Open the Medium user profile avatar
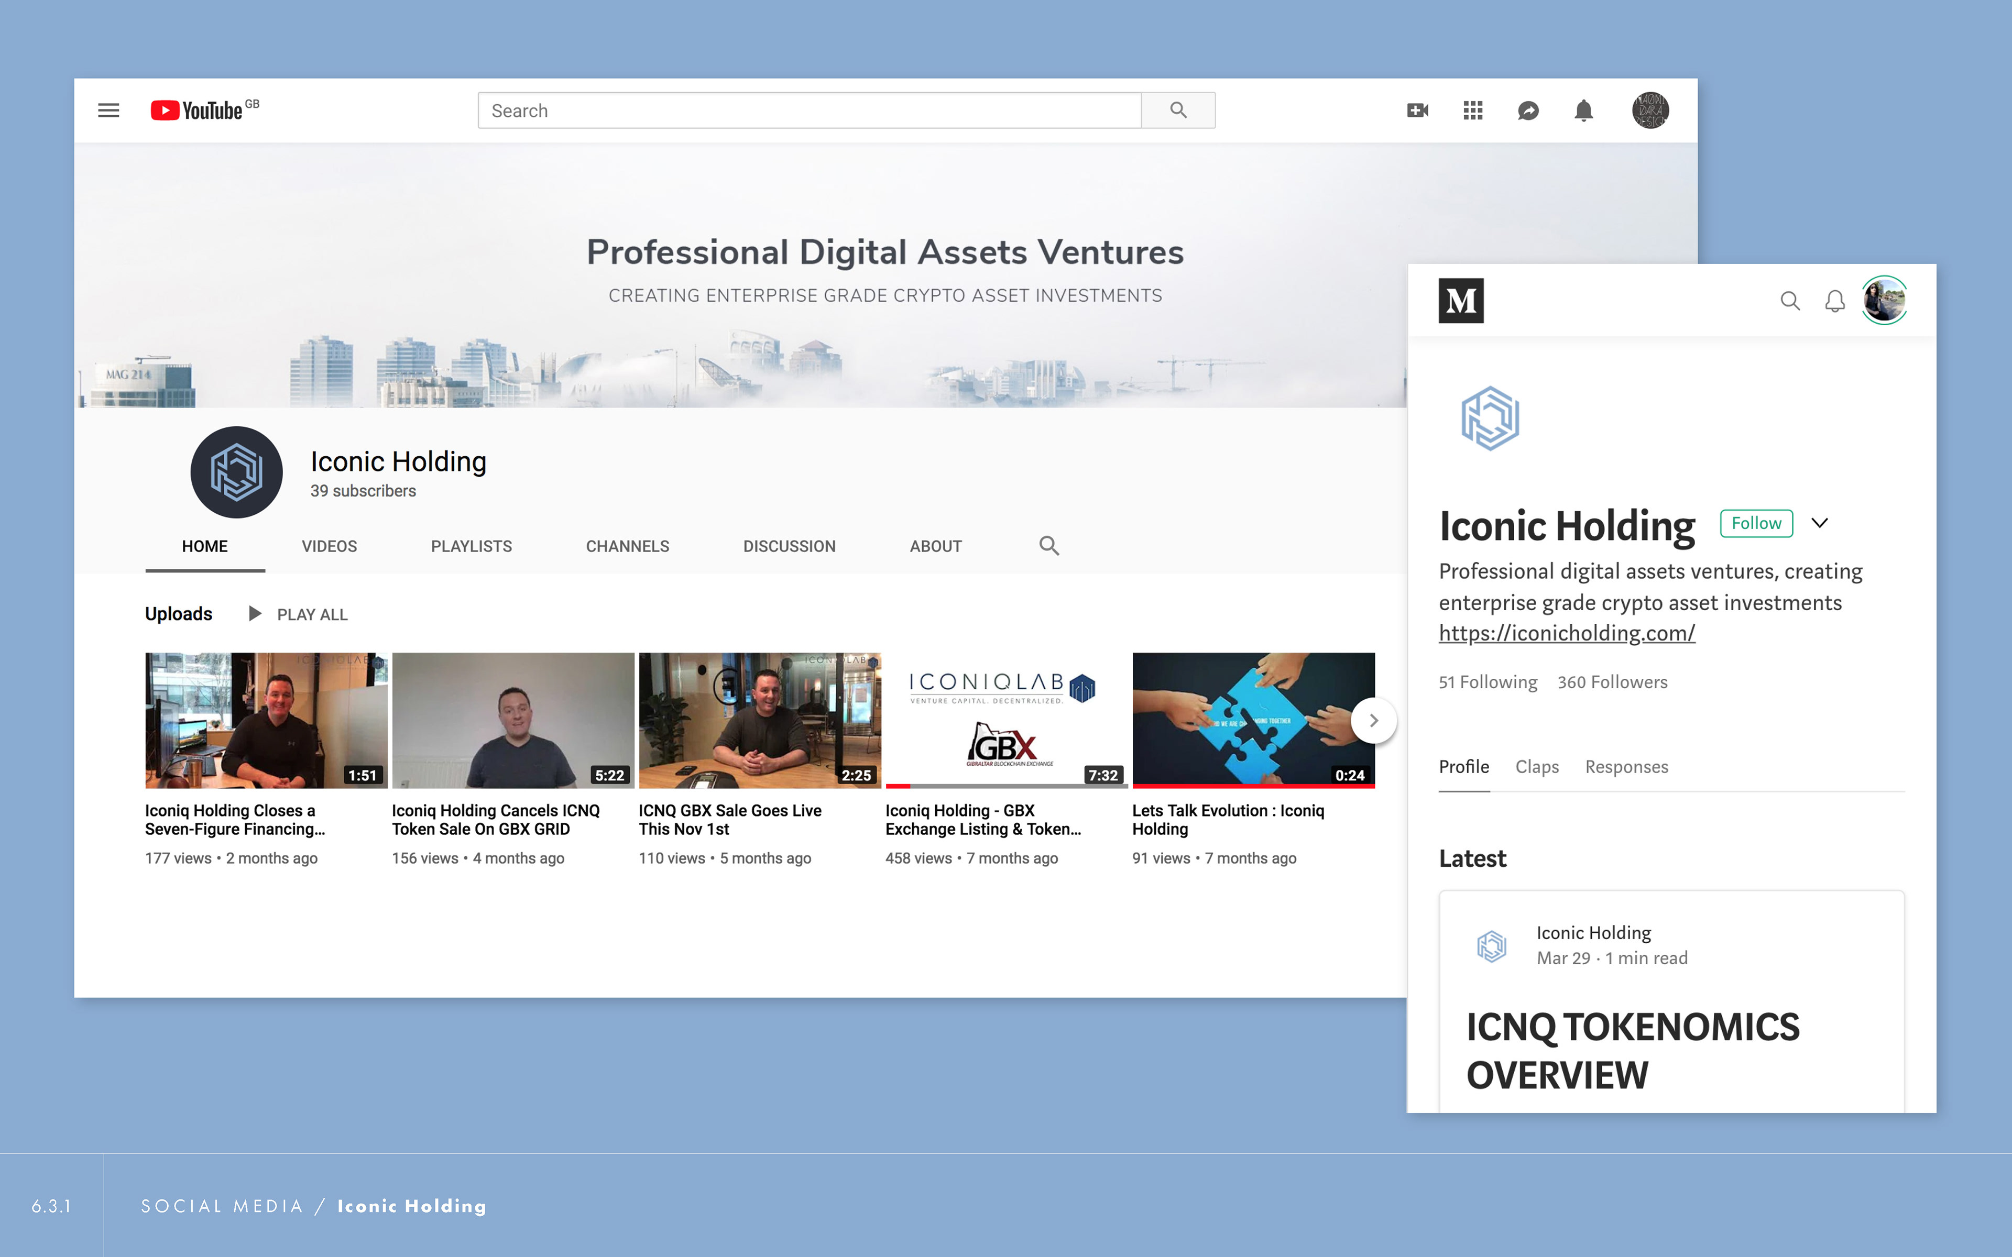Image resolution: width=2012 pixels, height=1257 pixels. pos(1884,300)
